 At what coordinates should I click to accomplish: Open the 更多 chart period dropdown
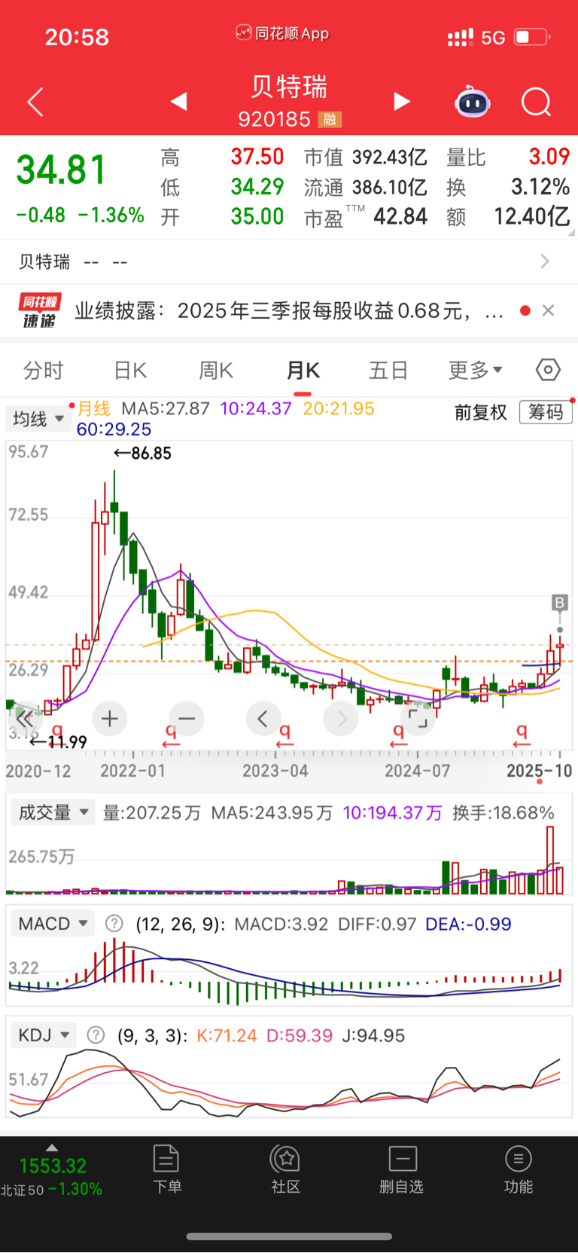coord(476,370)
